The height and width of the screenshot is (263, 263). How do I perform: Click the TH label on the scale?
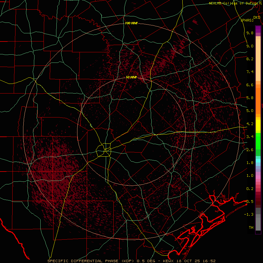[251, 228]
